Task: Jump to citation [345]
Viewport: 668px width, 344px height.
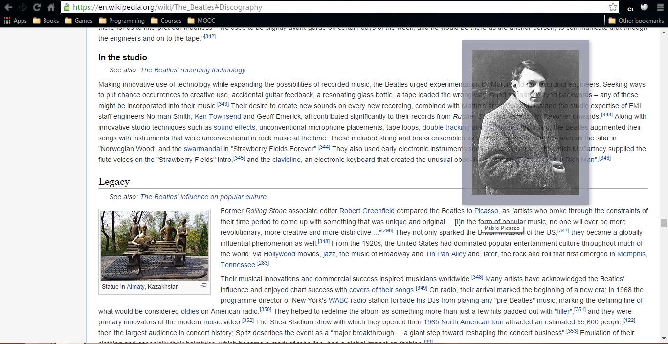Action: pos(239,158)
